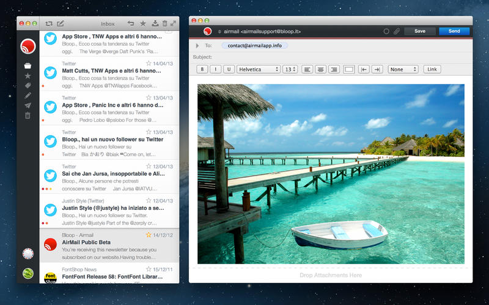Open the Inbox folder icon in sidebar
This screenshot has height=305, width=489.
(28, 66)
